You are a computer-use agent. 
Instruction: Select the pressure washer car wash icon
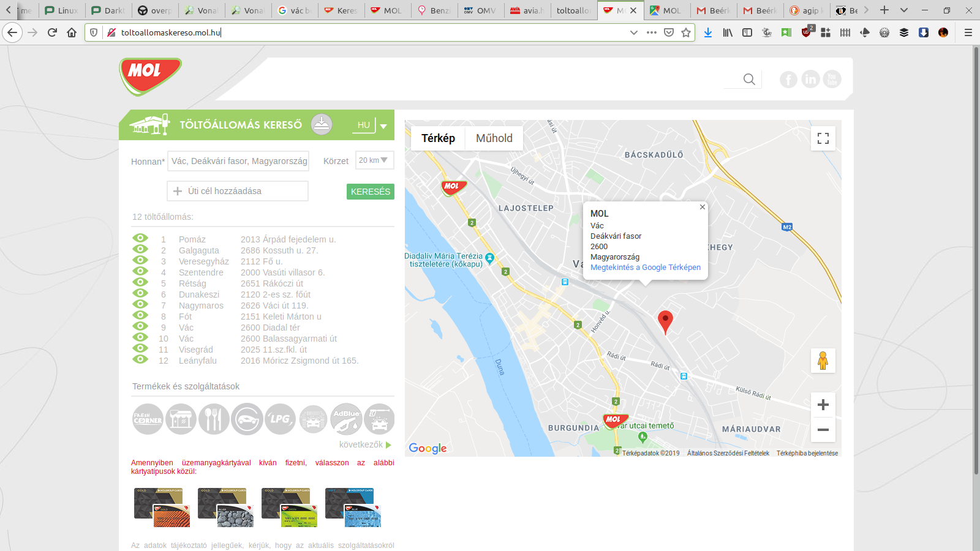(x=379, y=419)
